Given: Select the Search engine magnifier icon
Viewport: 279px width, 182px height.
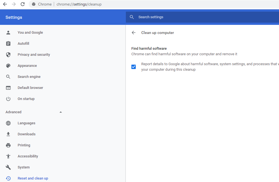Looking at the screenshot, I should click(8, 77).
